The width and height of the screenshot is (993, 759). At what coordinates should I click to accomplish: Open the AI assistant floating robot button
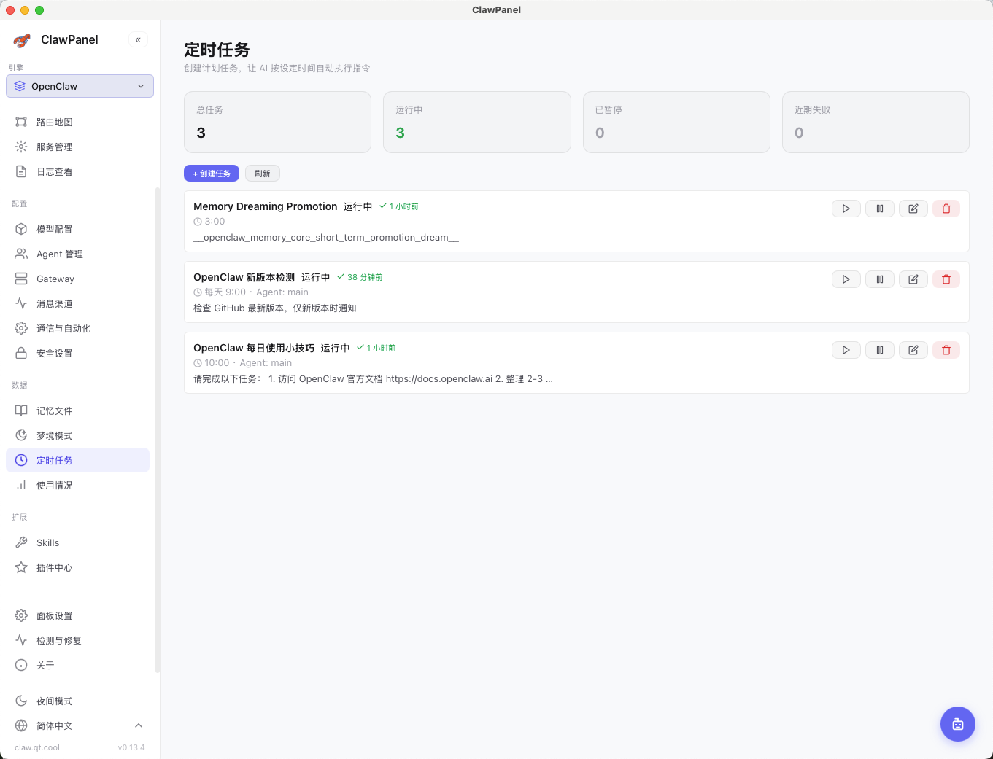click(957, 724)
